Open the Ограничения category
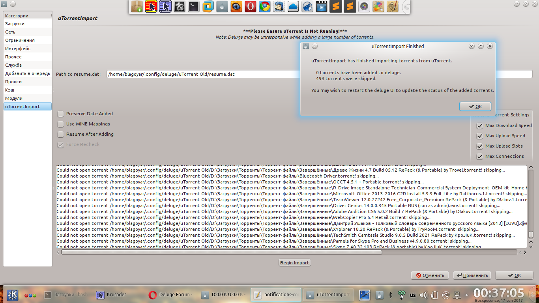 point(28,40)
